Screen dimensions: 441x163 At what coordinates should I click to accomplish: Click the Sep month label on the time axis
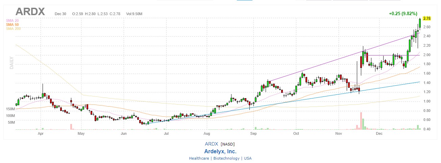pos(253,133)
